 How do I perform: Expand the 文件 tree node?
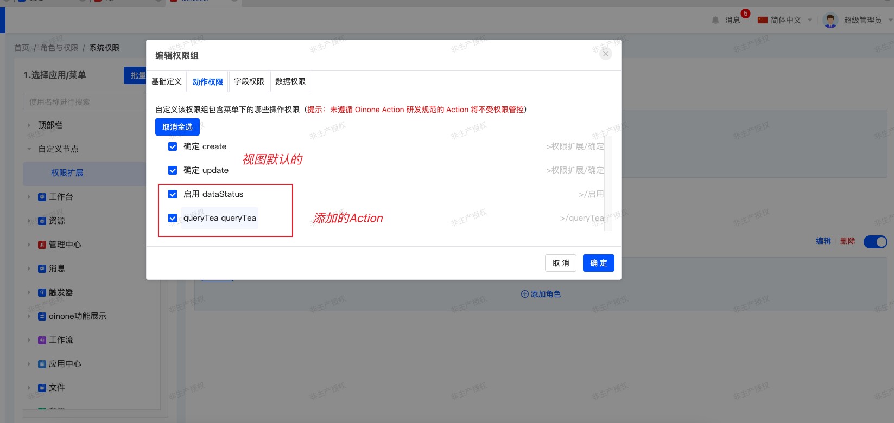click(29, 388)
